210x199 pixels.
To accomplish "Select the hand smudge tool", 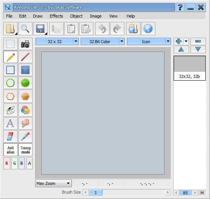I will point(25,123).
